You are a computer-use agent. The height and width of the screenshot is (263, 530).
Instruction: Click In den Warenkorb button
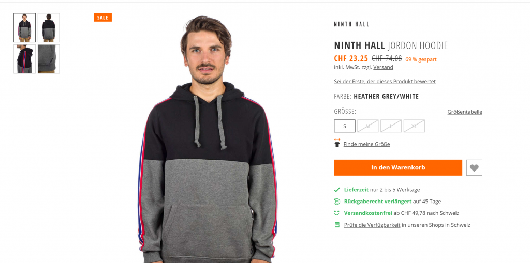(398, 167)
